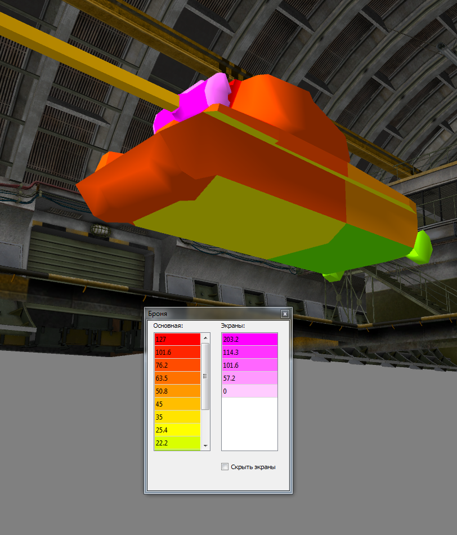Click the olive belly plate of the tank
Screen dimensions: 457x535
(239, 219)
